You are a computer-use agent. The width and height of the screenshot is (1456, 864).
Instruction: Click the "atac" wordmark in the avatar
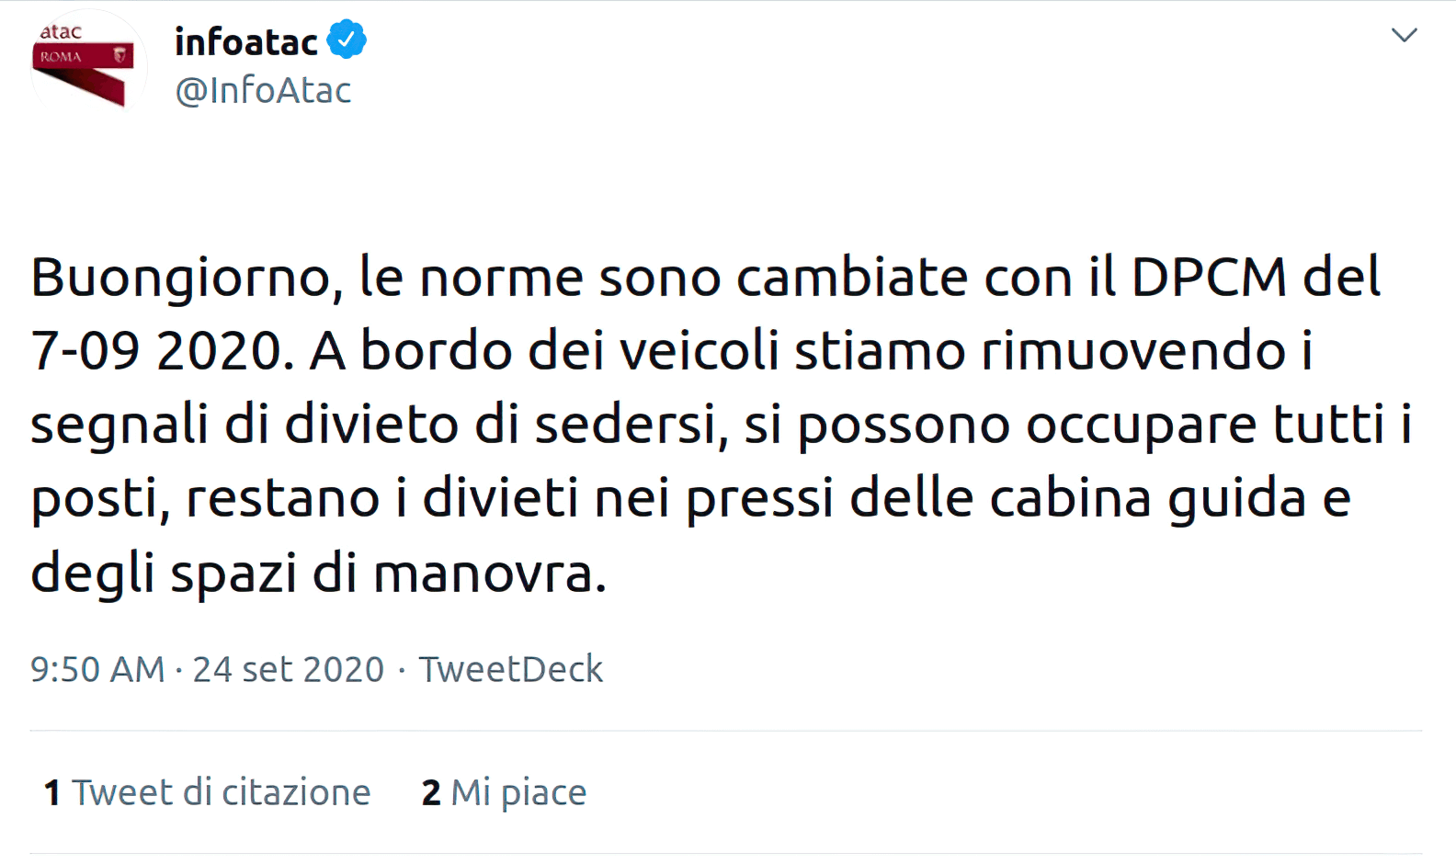click(61, 32)
